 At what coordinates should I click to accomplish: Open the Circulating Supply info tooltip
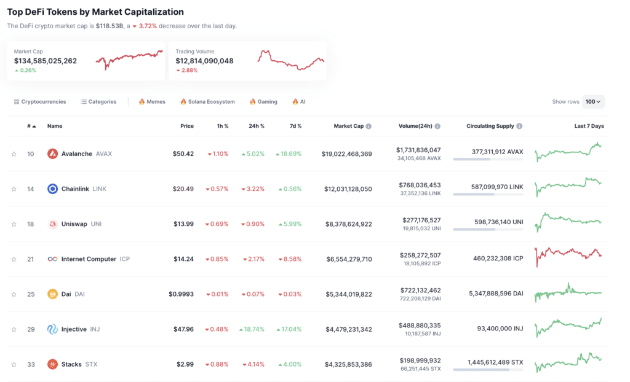(x=519, y=126)
